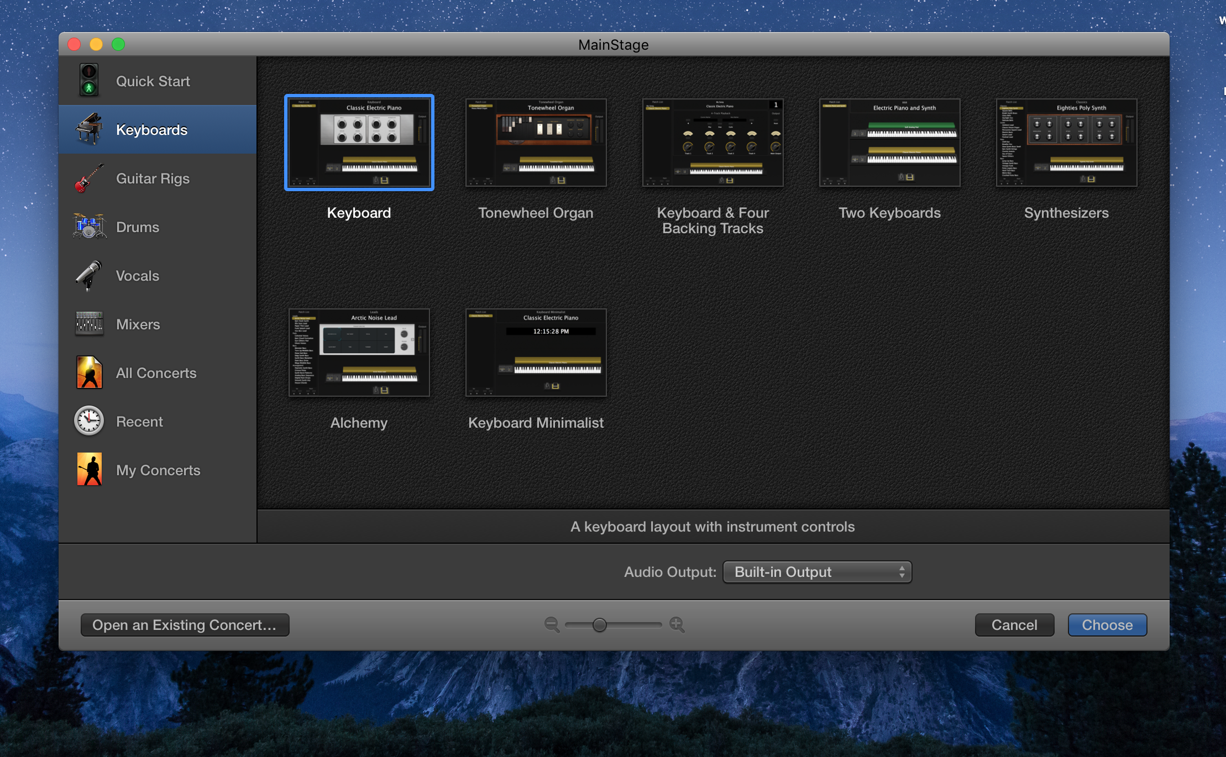Image resolution: width=1226 pixels, height=757 pixels.
Task: Click the Two Keyboards caption text
Action: (x=889, y=213)
